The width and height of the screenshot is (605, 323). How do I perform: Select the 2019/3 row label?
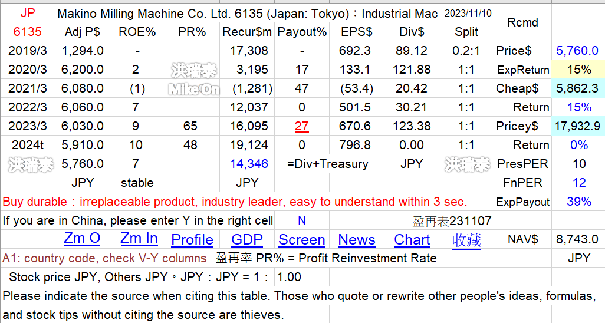[28, 51]
